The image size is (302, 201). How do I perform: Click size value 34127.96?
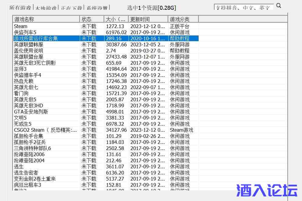click(x=116, y=130)
